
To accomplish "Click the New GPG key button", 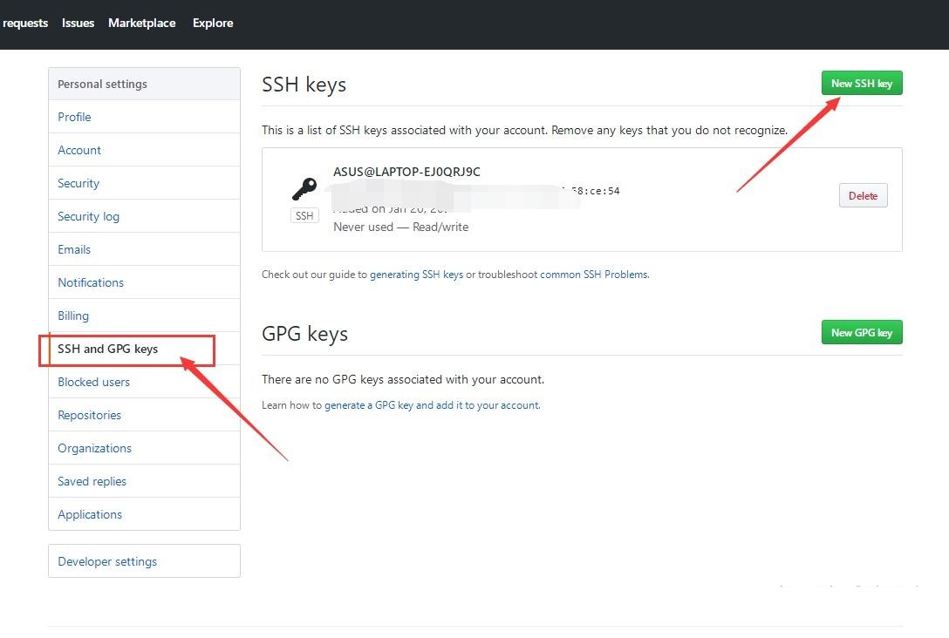I will (861, 333).
